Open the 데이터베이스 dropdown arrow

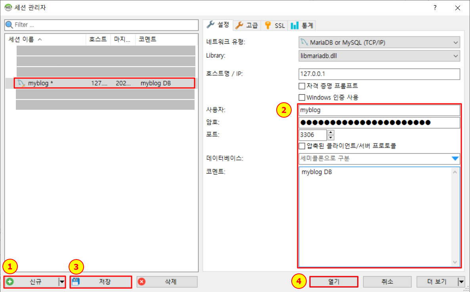tap(455, 159)
